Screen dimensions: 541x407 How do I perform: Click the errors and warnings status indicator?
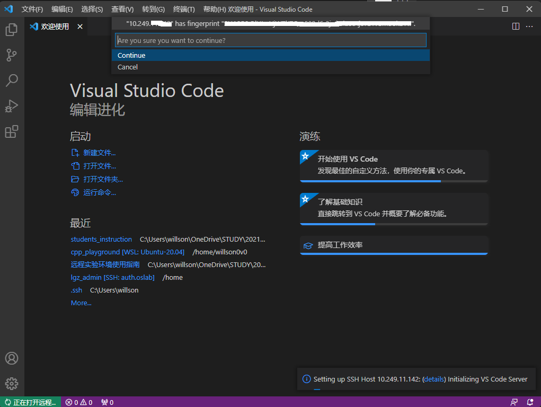[79, 402]
